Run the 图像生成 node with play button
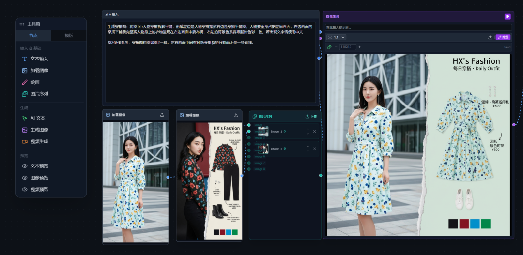Image resolution: width=523 pixels, height=255 pixels. (508, 16)
